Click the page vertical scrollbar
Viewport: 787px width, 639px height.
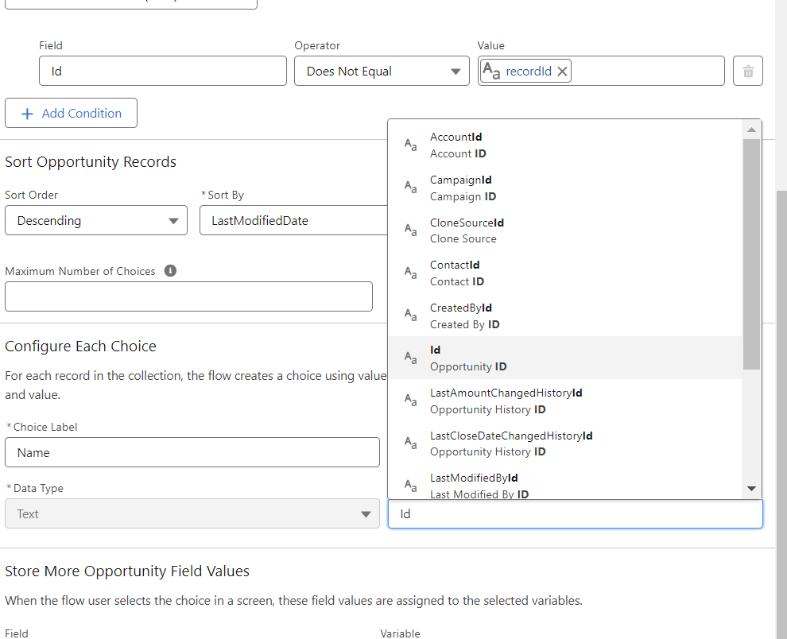click(x=781, y=415)
